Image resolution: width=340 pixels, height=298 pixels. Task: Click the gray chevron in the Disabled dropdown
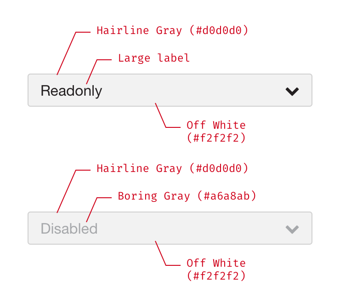292,229
